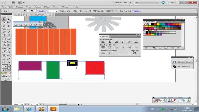
Task: Close the Untitled-2 document tab
Action: pos(53,15)
